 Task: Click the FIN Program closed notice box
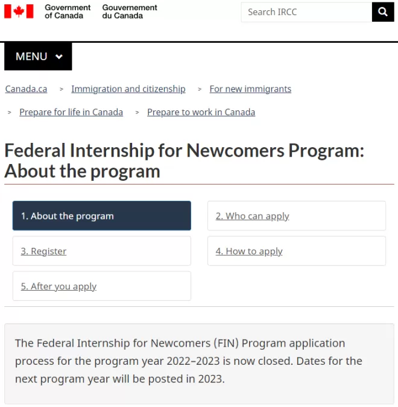pyautogui.click(x=199, y=364)
